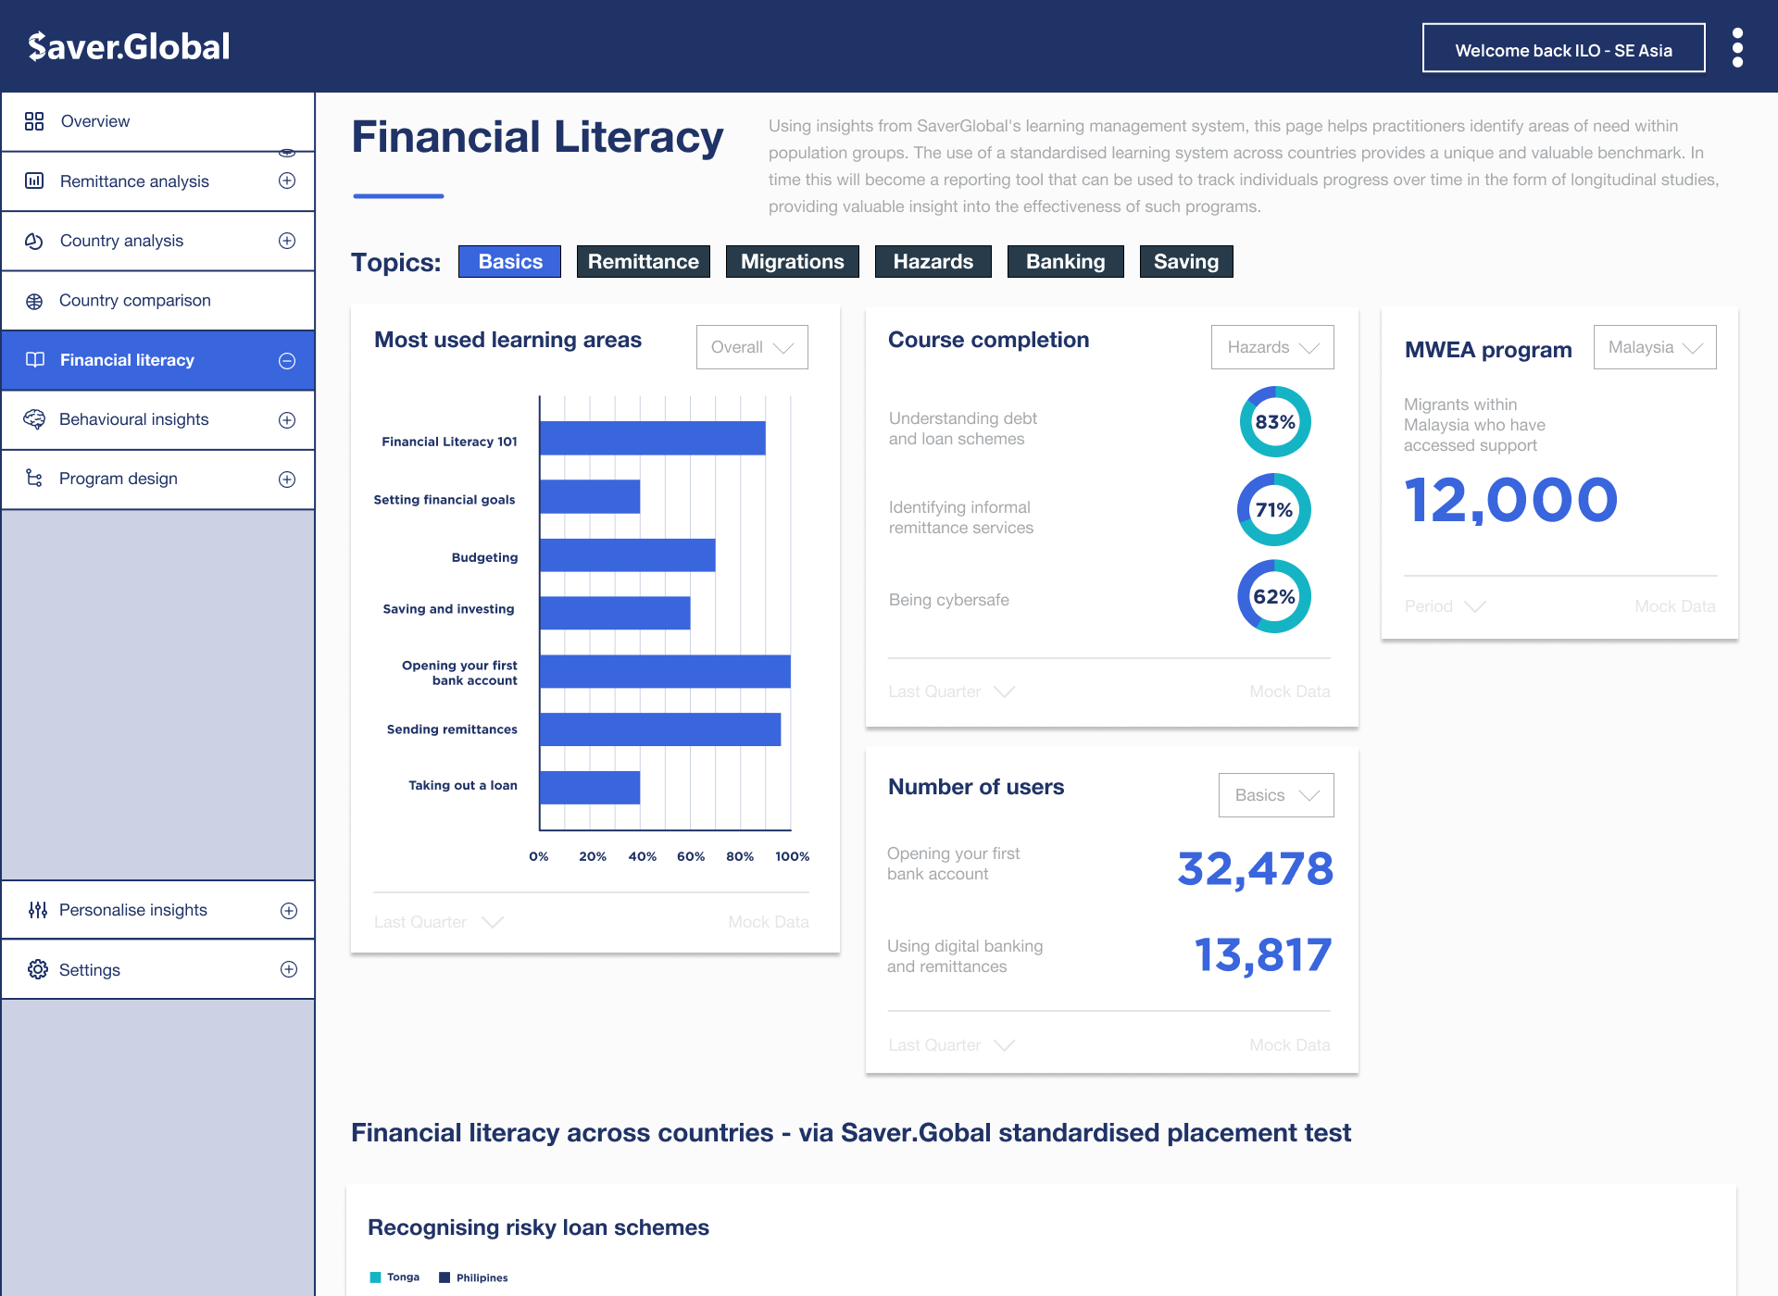Collapse the Financial literacy section with minus
Image resolution: width=1778 pixels, height=1296 pixels.
click(x=287, y=361)
